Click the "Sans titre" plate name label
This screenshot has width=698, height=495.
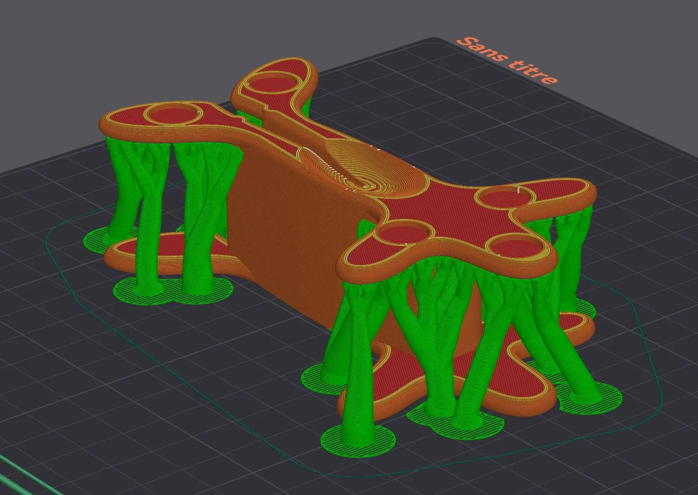click(x=508, y=60)
